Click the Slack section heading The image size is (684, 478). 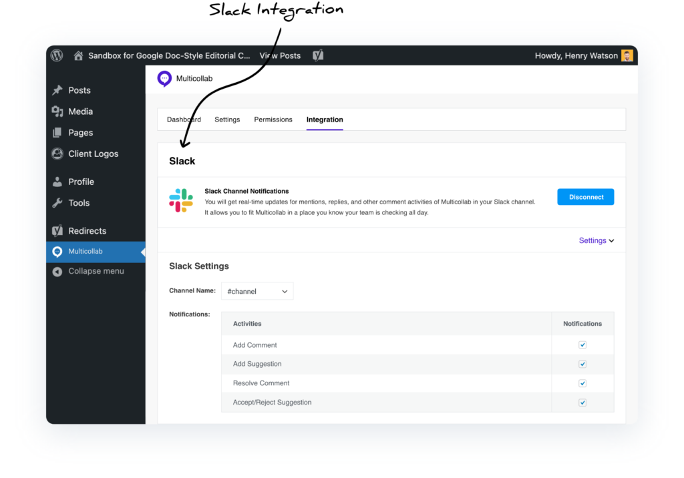pyautogui.click(x=182, y=161)
